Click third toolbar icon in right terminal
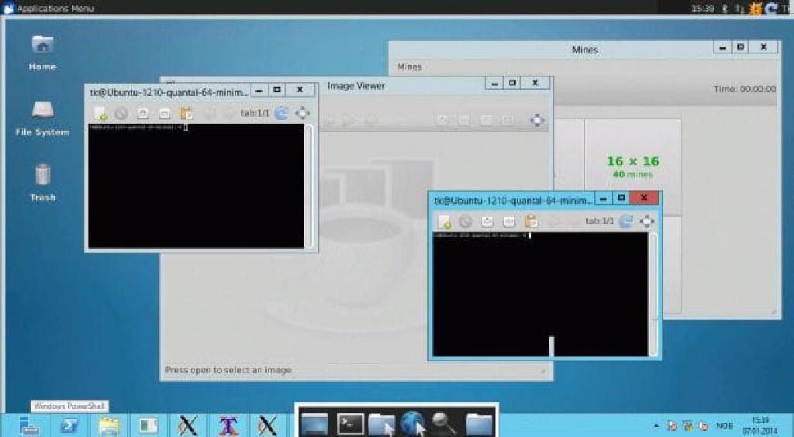This screenshot has height=437, width=794. coord(487,221)
